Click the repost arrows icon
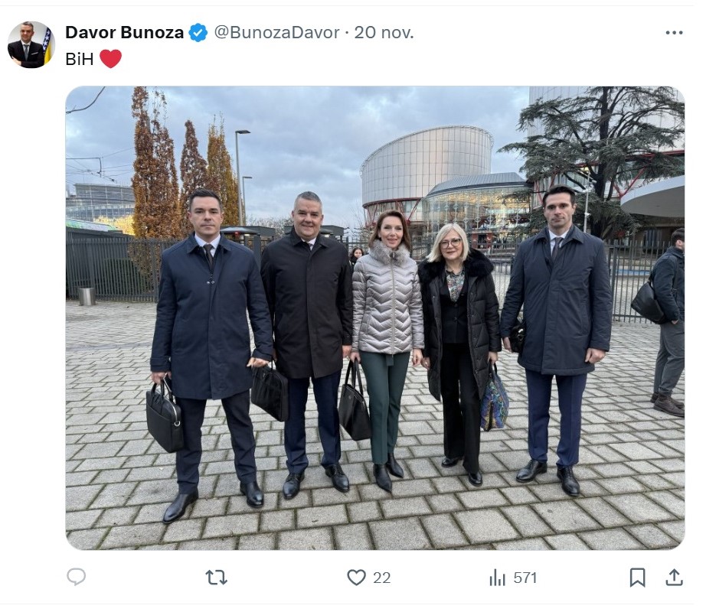This screenshot has height=612, width=706. pos(216,578)
